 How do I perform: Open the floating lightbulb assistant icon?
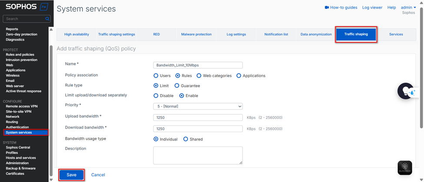[x=406, y=91]
